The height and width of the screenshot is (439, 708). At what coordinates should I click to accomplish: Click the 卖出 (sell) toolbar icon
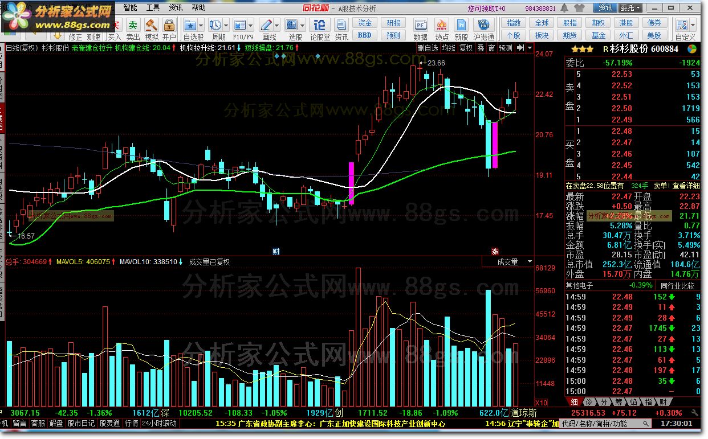tap(132, 26)
